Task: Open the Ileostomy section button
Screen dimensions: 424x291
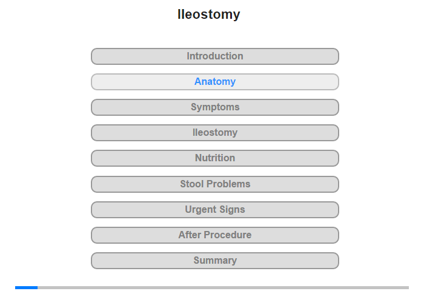Action: 215,133
